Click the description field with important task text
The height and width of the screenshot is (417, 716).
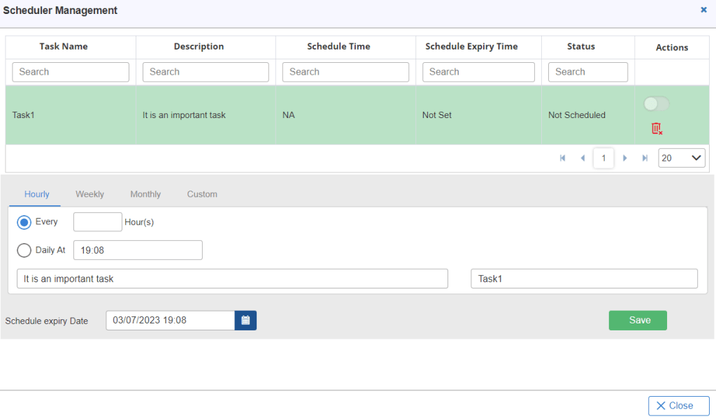tap(232, 279)
